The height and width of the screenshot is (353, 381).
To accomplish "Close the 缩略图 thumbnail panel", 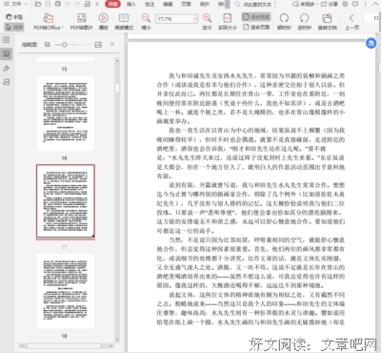I will [x=112, y=44].
